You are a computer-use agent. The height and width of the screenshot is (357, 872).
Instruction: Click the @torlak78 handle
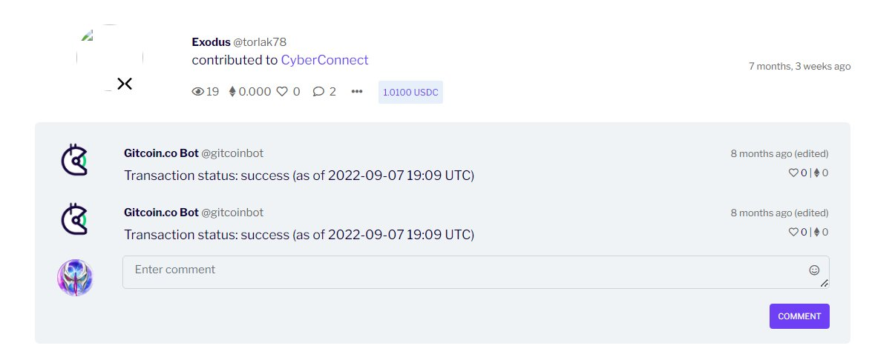pos(260,42)
